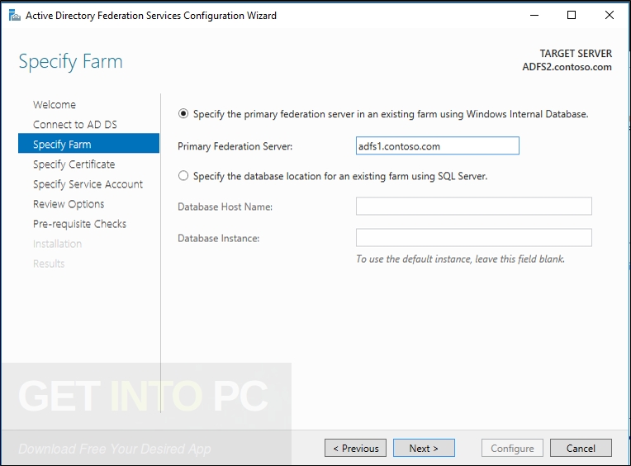
Task: Open the Specify Certificate step
Action: pyautogui.click(x=74, y=164)
